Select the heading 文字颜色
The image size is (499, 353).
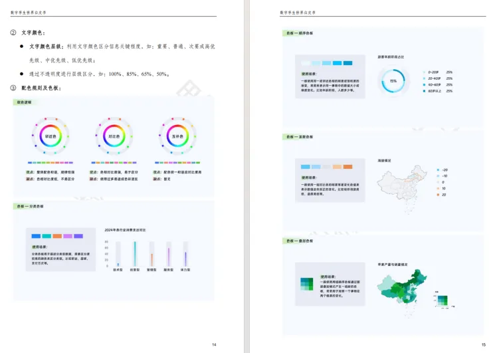[33, 33]
